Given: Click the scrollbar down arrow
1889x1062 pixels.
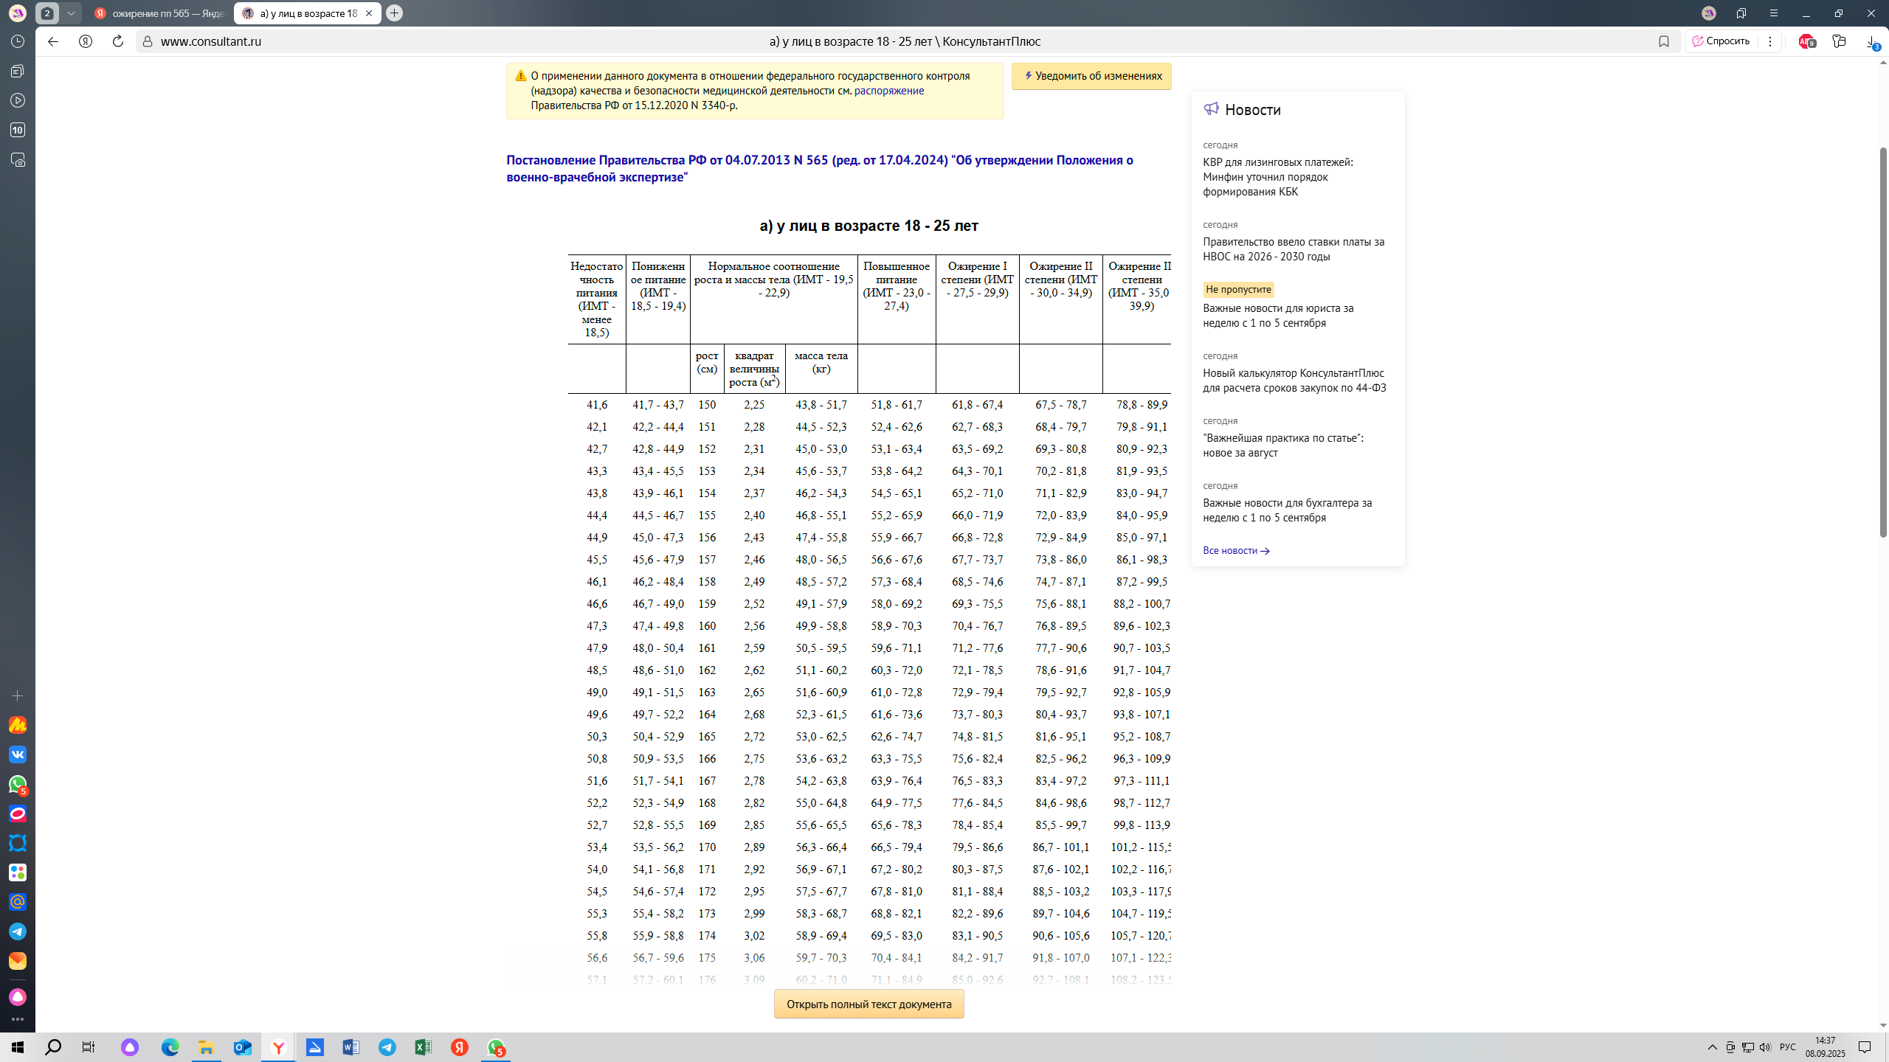Looking at the screenshot, I should tap(1882, 1025).
